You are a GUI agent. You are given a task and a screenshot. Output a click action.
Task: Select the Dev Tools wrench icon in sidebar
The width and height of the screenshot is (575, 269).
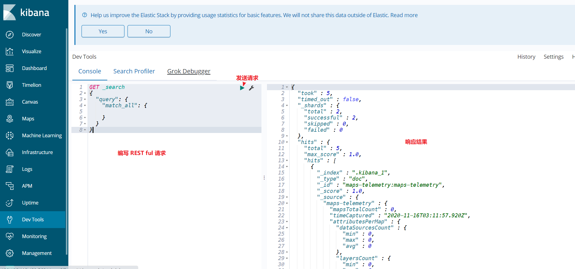pos(10,219)
